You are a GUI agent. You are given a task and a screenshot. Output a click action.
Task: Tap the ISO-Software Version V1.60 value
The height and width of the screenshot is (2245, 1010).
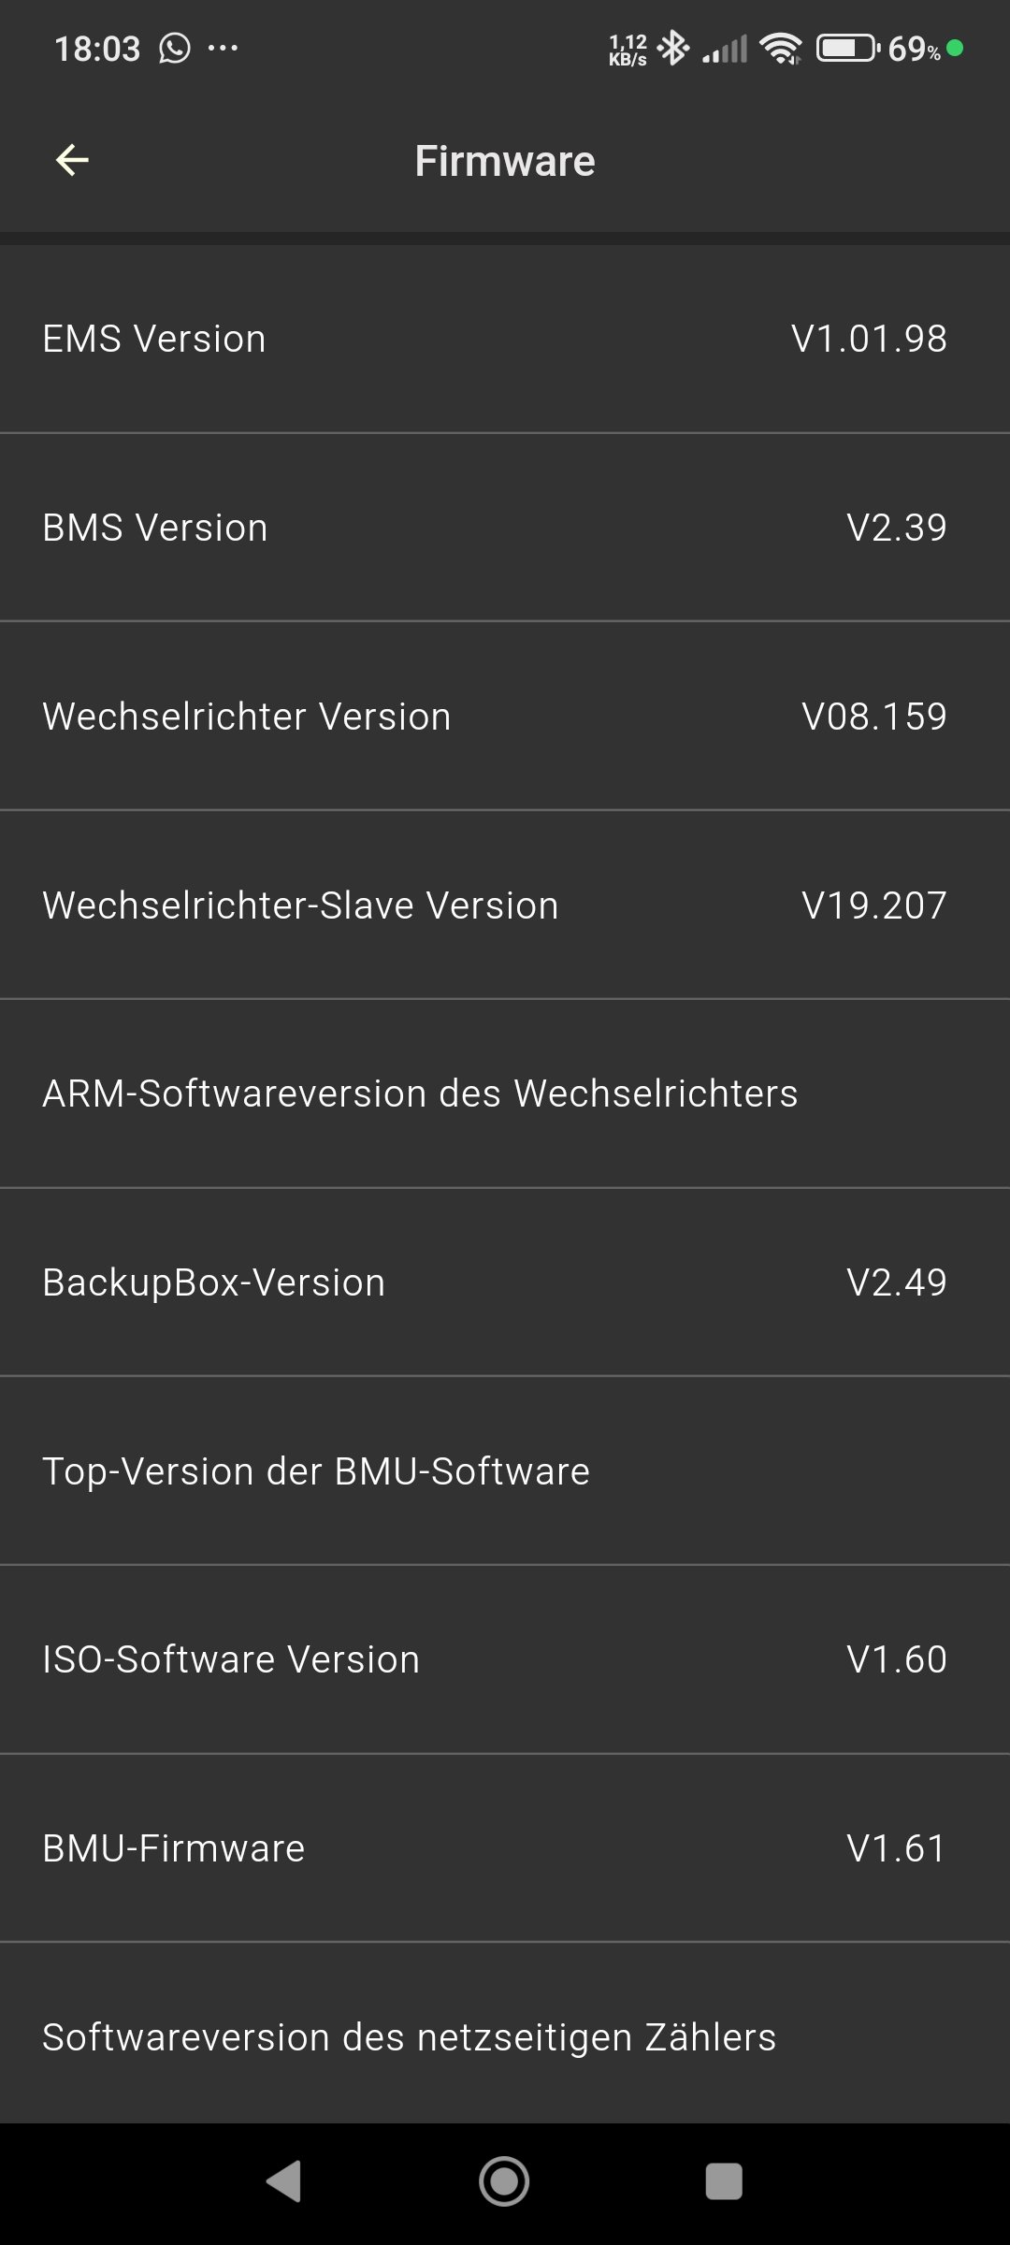(x=896, y=1660)
